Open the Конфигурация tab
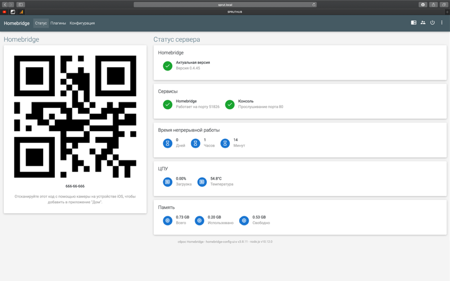 point(82,23)
